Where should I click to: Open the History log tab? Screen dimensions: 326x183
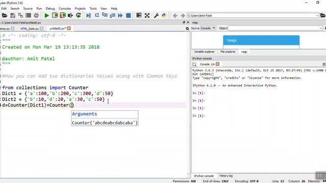[x=226, y=176]
